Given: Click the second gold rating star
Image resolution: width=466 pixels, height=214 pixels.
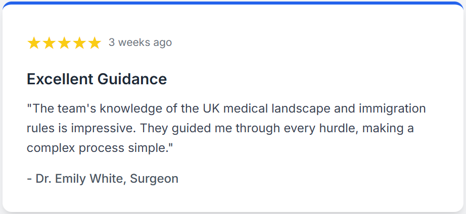Looking at the screenshot, I should click(49, 43).
